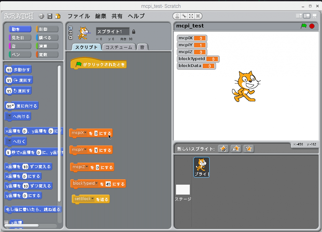
Task: Click the もし端に着いたら、跳ね返る block
Action: 33,209
